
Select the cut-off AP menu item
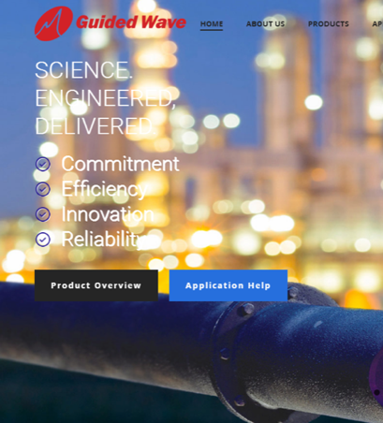[x=377, y=23]
